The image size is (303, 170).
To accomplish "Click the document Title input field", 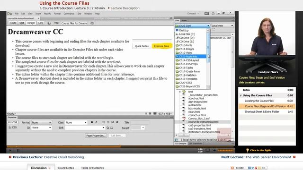I will click(x=74, y=23).
